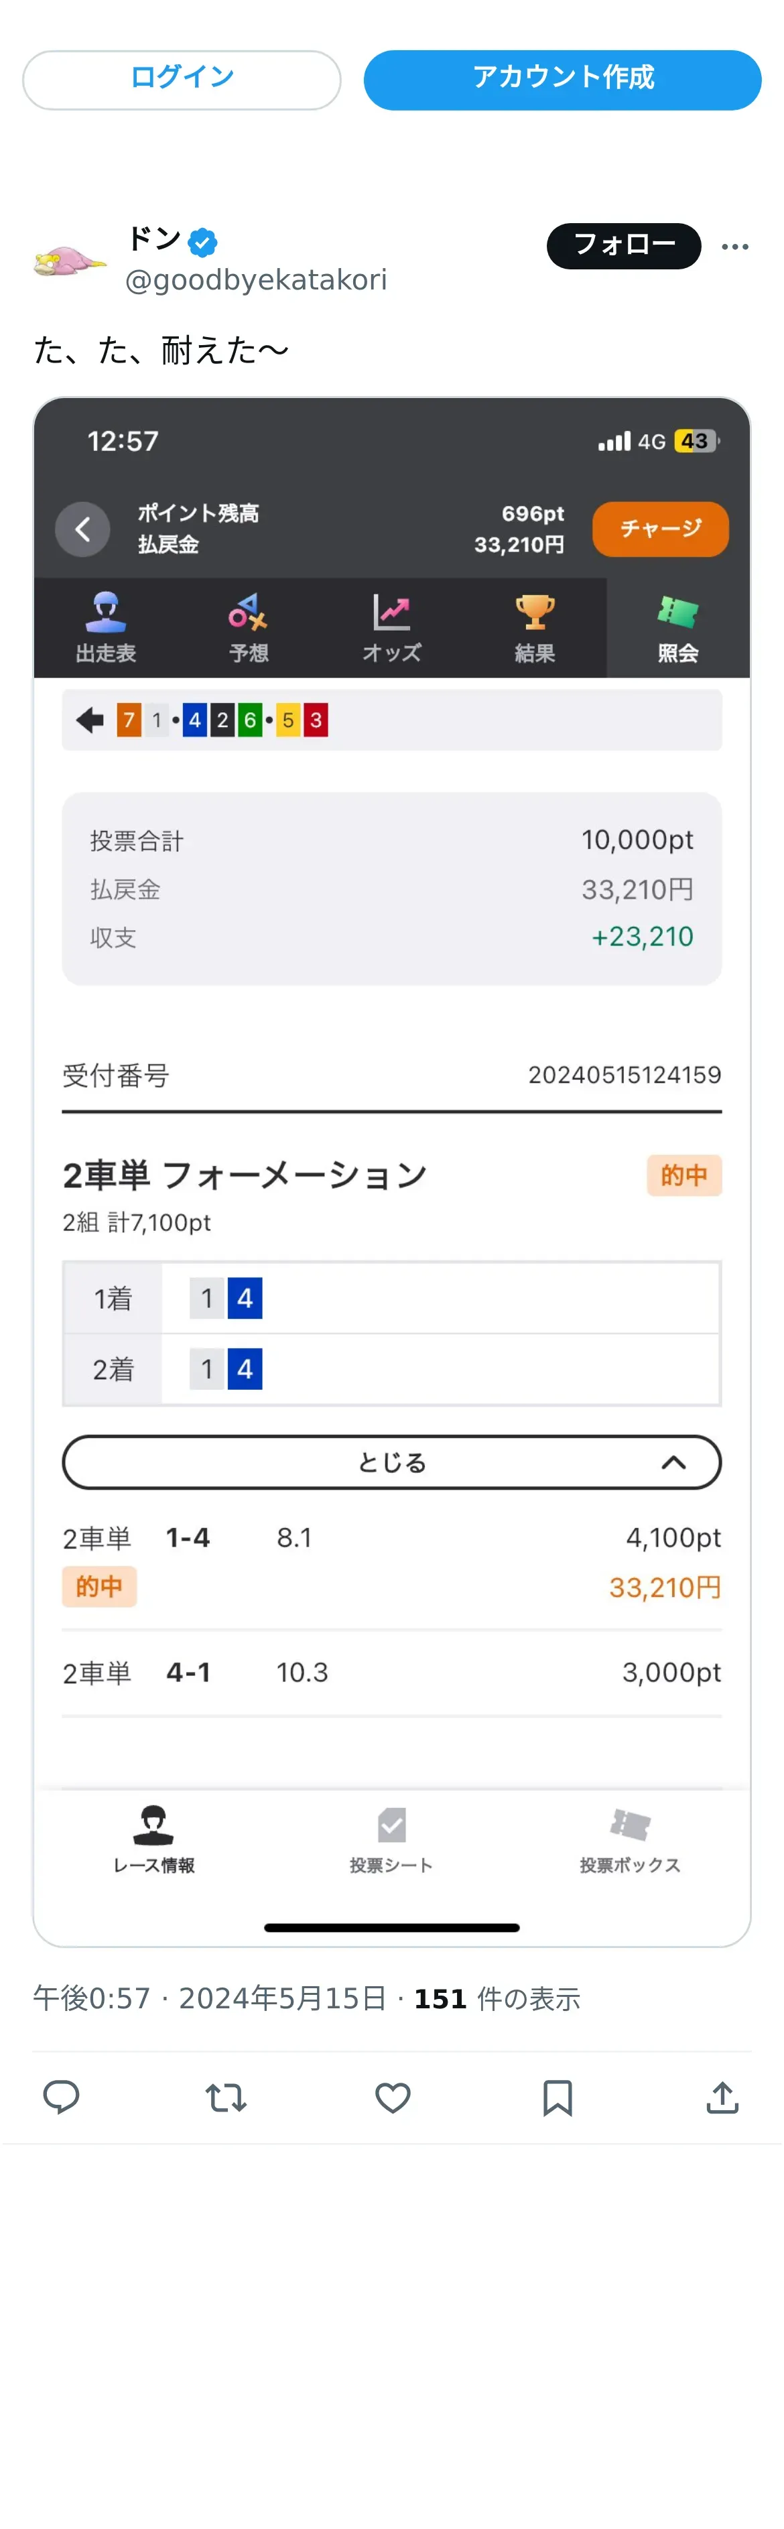The height and width of the screenshot is (2529, 784).
Task: Click the chevron arrow on とじる bar
Action: [x=673, y=1462]
